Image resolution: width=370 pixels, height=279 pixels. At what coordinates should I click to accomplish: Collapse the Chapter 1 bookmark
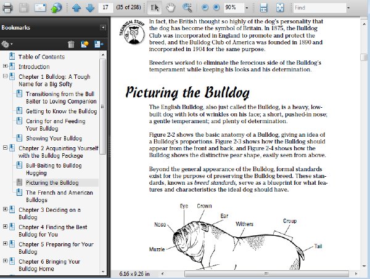5,76
